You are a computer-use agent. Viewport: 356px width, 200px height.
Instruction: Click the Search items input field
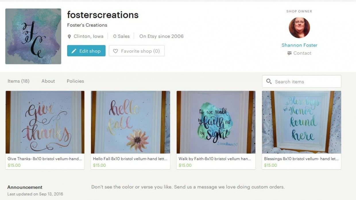pos(301,82)
